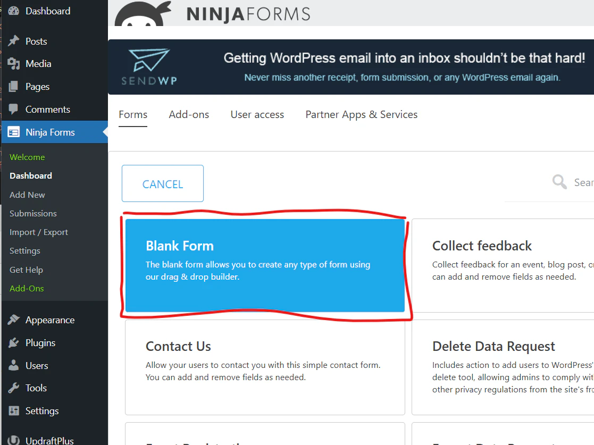This screenshot has width=594, height=445.
Task: Open Ninja Forms Settings submenu
Action: tap(24, 251)
